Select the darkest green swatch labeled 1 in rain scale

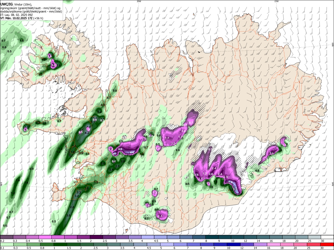(60, 245)
